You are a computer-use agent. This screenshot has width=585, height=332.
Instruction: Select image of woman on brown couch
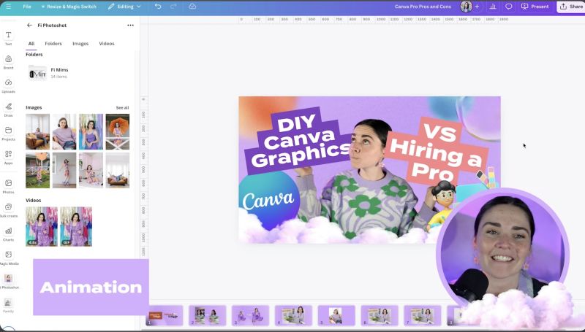pos(38,132)
